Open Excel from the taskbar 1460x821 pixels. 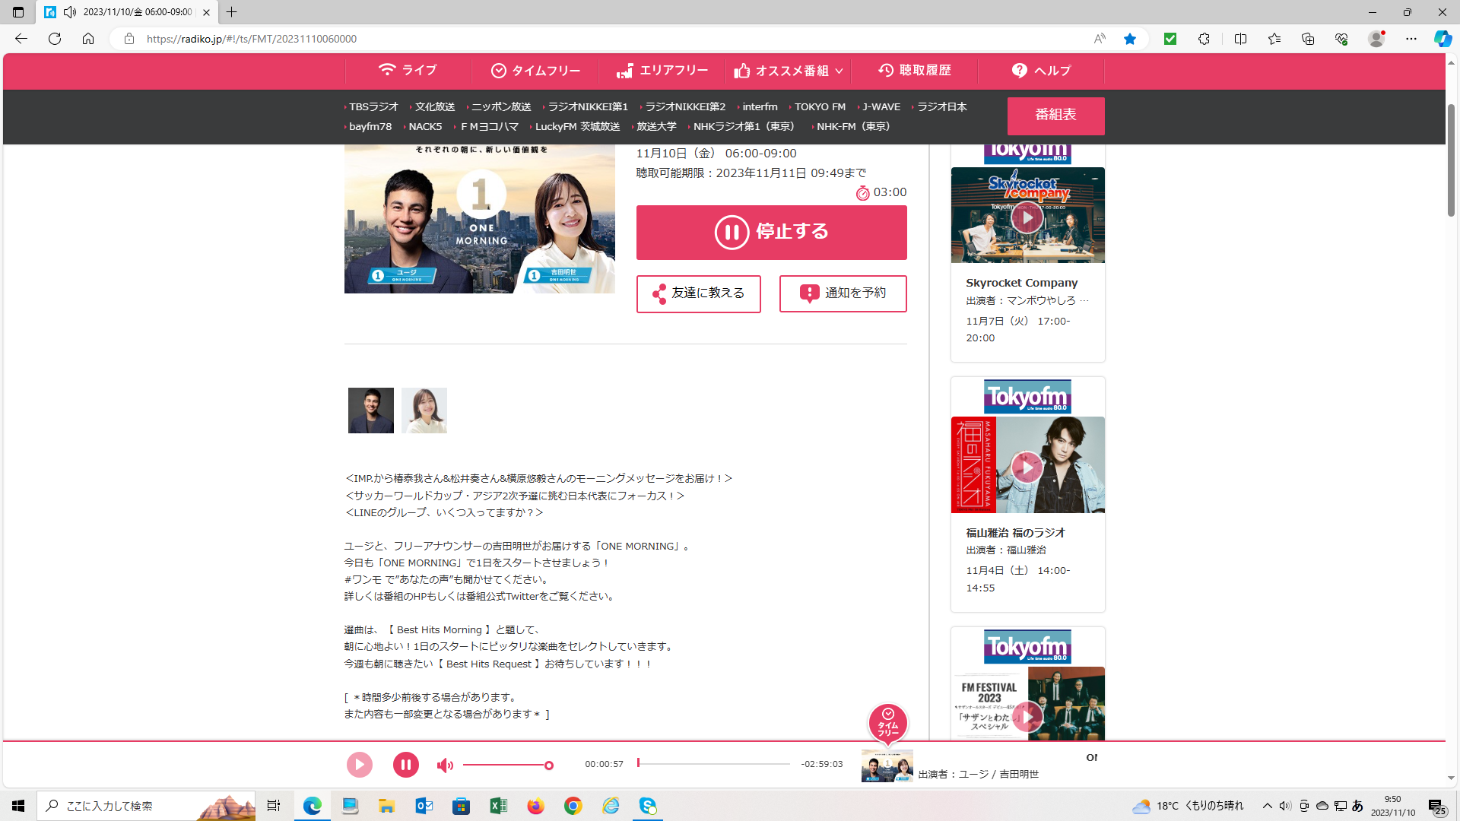coord(499,806)
